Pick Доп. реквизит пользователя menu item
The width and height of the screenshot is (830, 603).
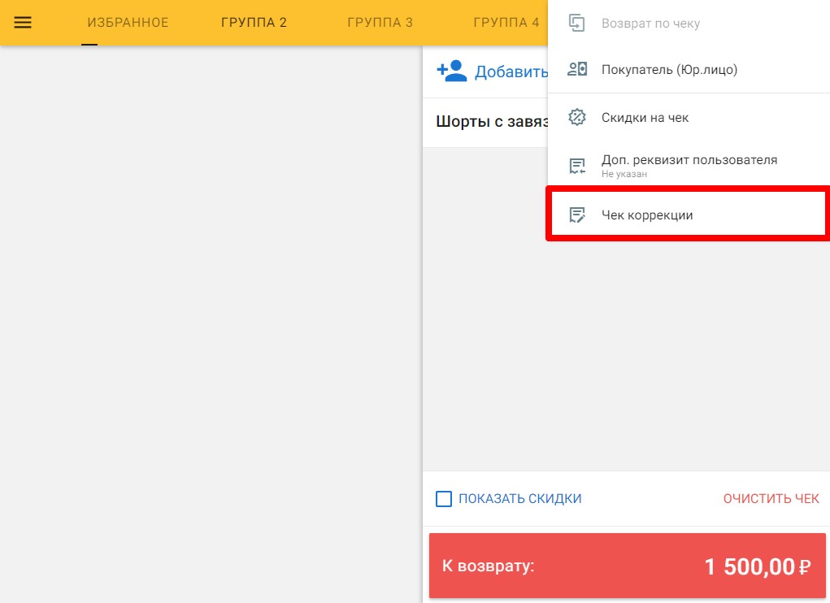[x=689, y=160]
